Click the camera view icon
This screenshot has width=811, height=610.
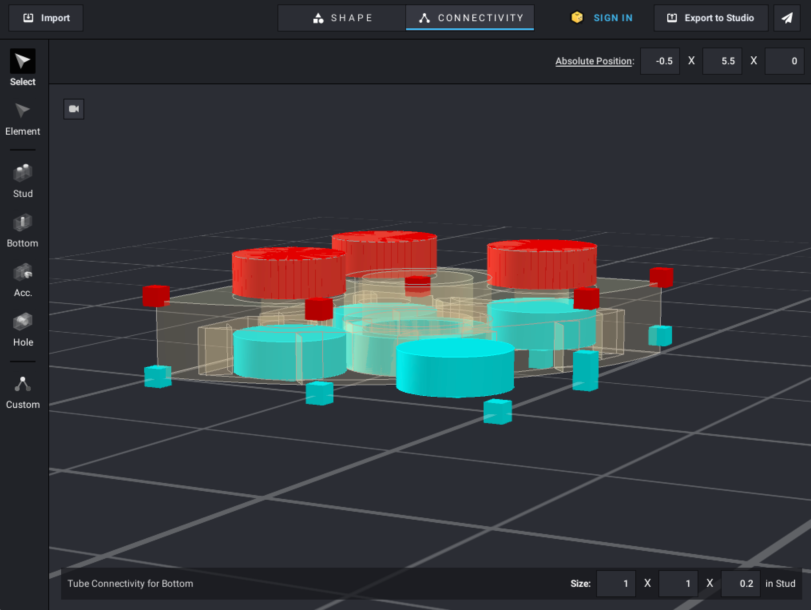(74, 109)
